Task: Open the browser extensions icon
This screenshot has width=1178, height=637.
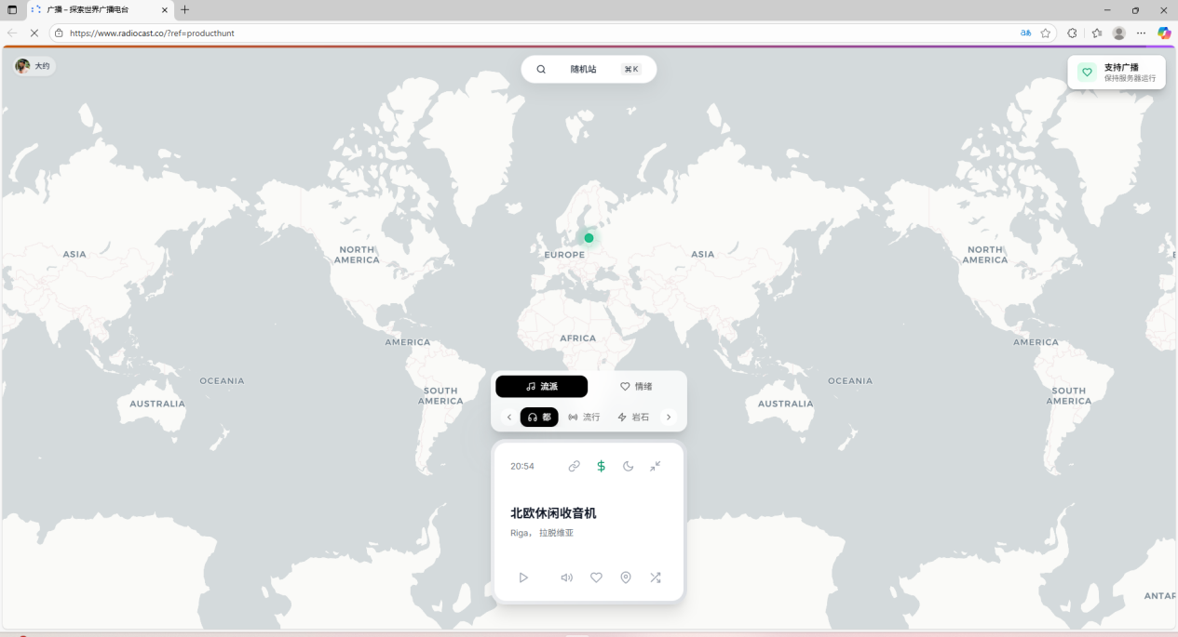Action: 1072,33
